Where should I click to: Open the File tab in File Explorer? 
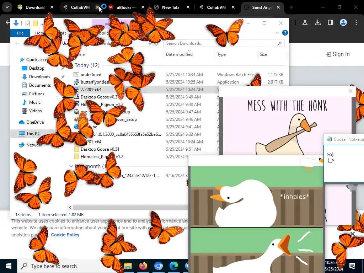[20, 33]
